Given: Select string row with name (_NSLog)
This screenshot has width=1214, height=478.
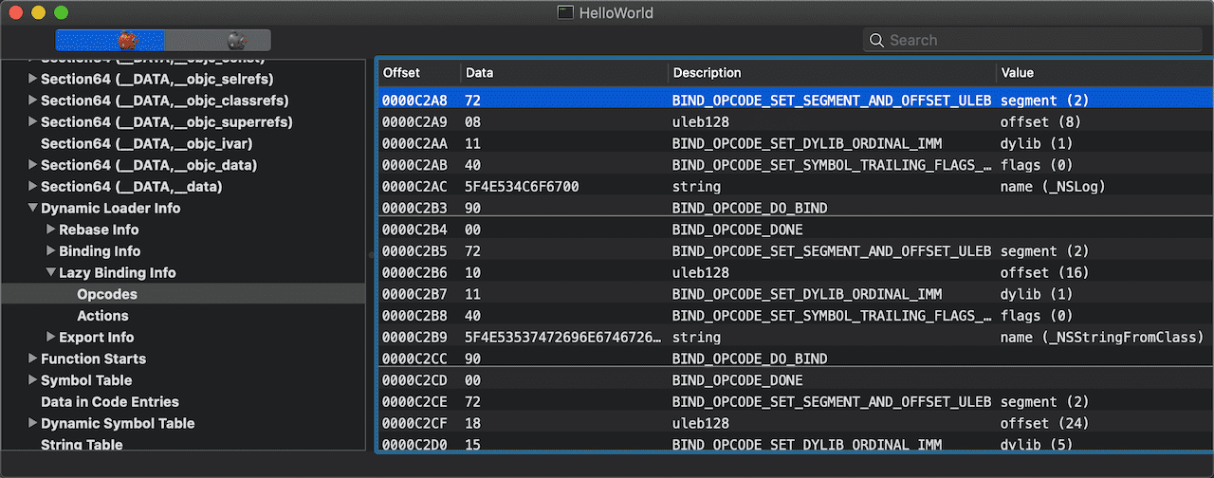Looking at the screenshot, I should click(794, 187).
